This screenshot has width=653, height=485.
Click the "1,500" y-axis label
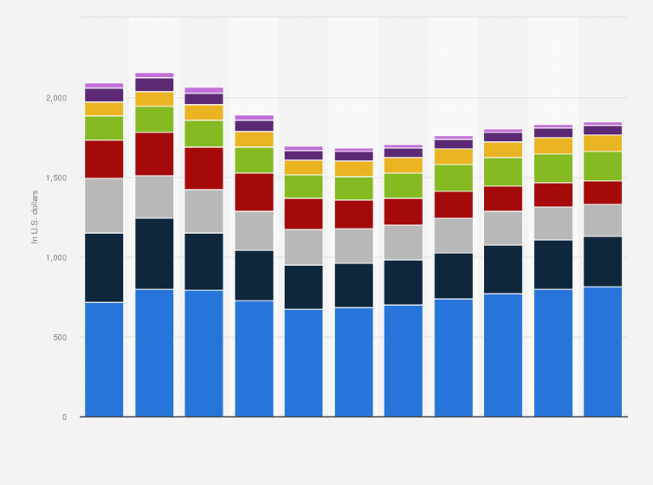coord(56,178)
